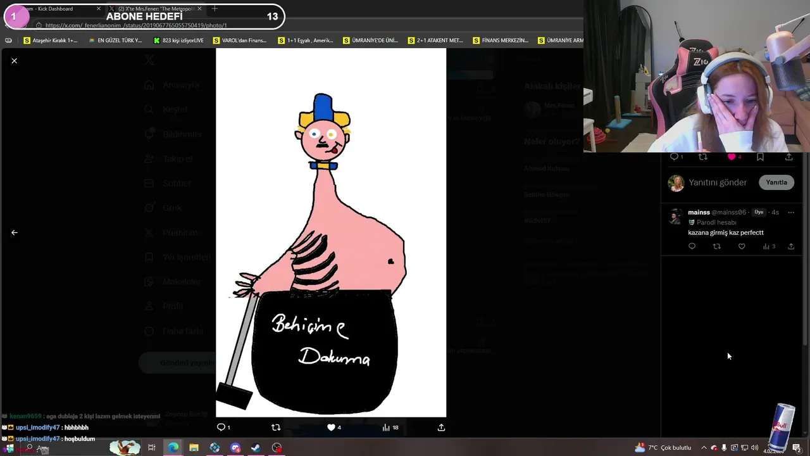Viewport: 810px width, 456px height.
Task: Open the OBS recording app in taskbar
Action: 277,448
